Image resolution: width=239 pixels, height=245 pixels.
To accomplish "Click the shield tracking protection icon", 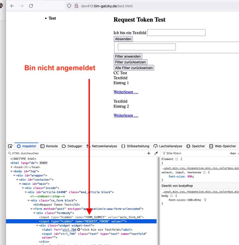I will pos(69,6).
